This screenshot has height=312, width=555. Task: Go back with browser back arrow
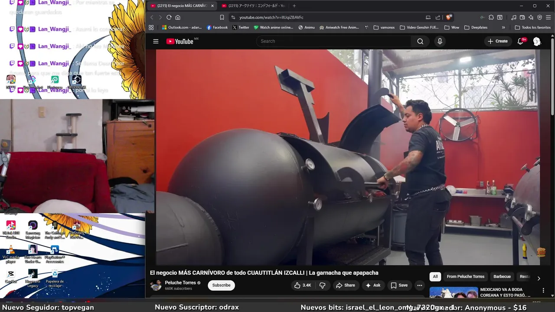point(152,17)
